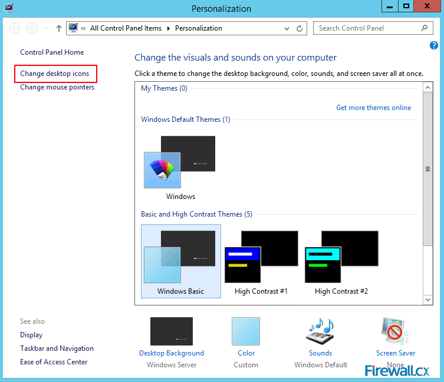444x382 pixels.
Task: Open Sounds settings icon
Action: pos(321,331)
